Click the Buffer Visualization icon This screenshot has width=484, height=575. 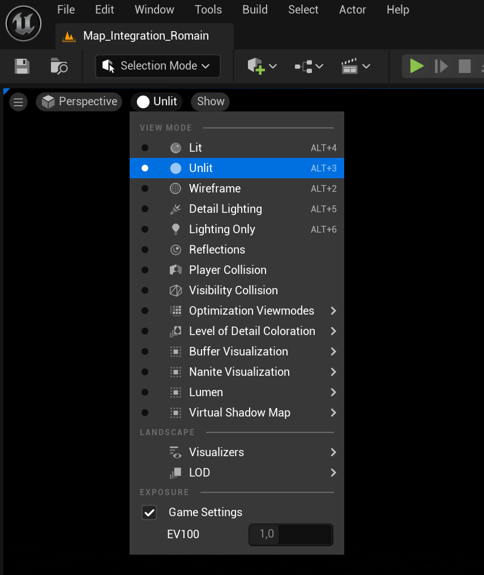pyautogui.click(x=175, y=351)
